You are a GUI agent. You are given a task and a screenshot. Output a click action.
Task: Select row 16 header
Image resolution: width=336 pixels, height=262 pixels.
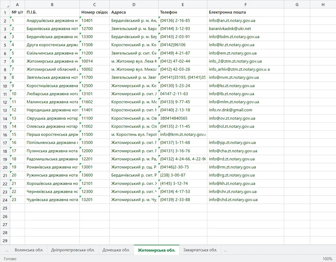[5, 135]
